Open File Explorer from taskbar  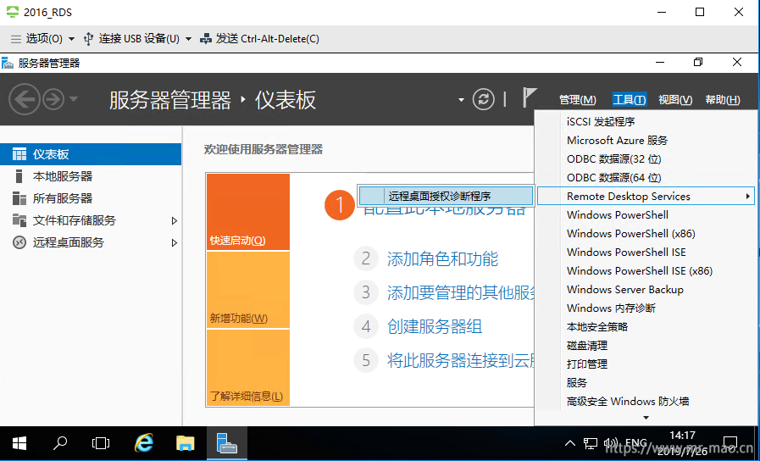tap(185, 443)
